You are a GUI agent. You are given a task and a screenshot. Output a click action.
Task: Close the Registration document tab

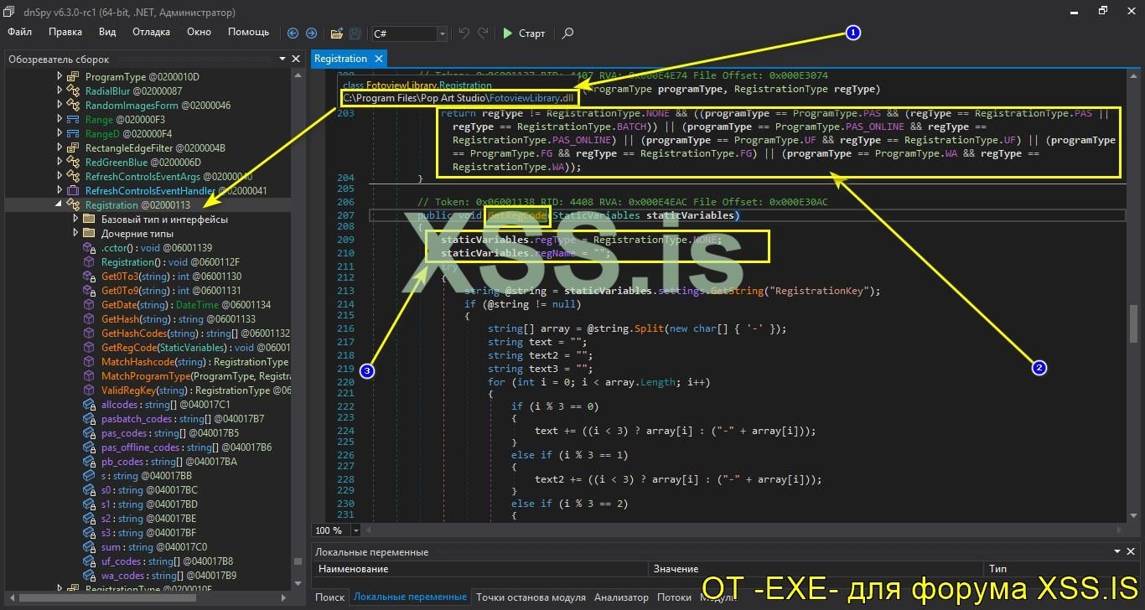coord(379,59)
